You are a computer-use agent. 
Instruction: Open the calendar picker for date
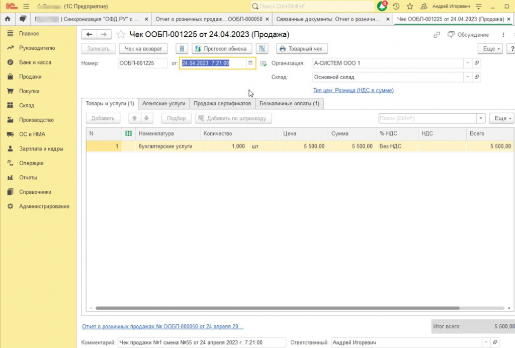click(x=250, y=63)
